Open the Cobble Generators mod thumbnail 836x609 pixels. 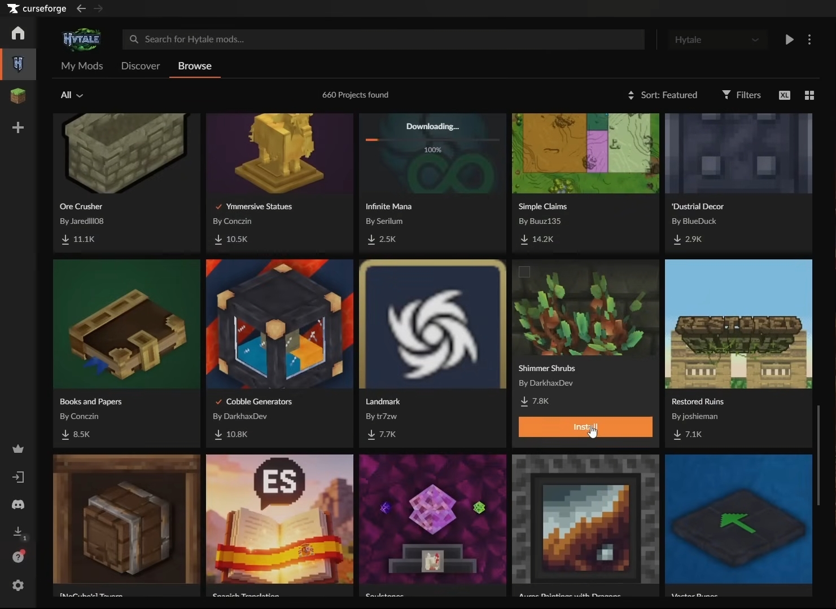coord(279,324)
